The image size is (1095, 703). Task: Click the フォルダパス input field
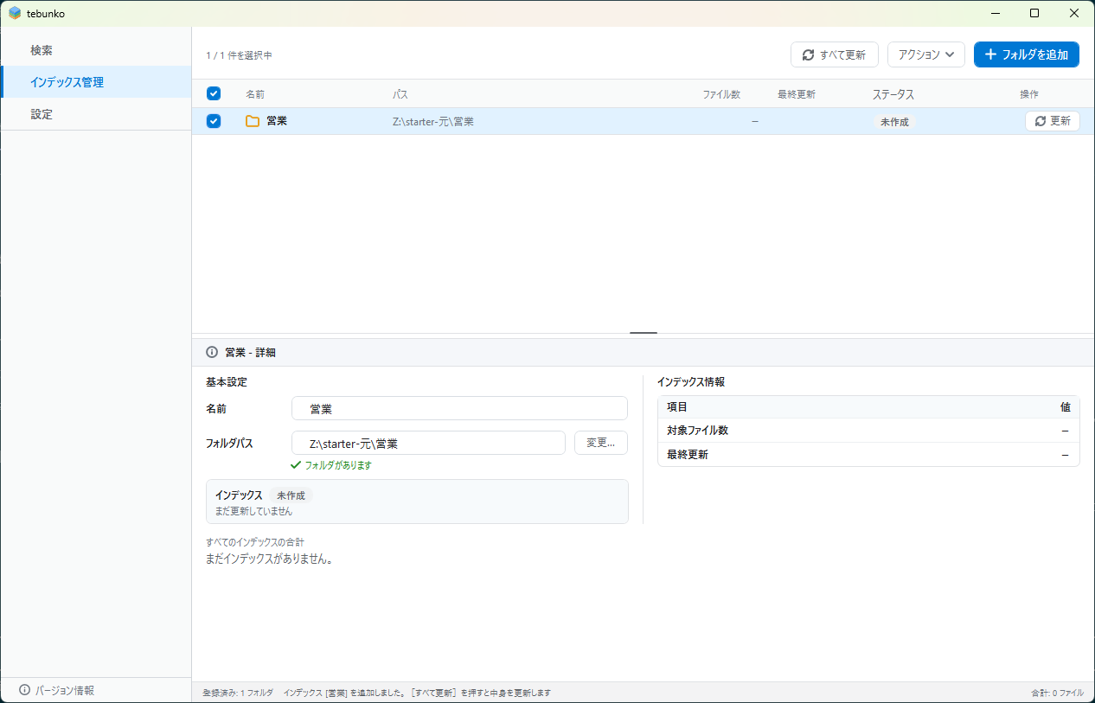(428, 443)
